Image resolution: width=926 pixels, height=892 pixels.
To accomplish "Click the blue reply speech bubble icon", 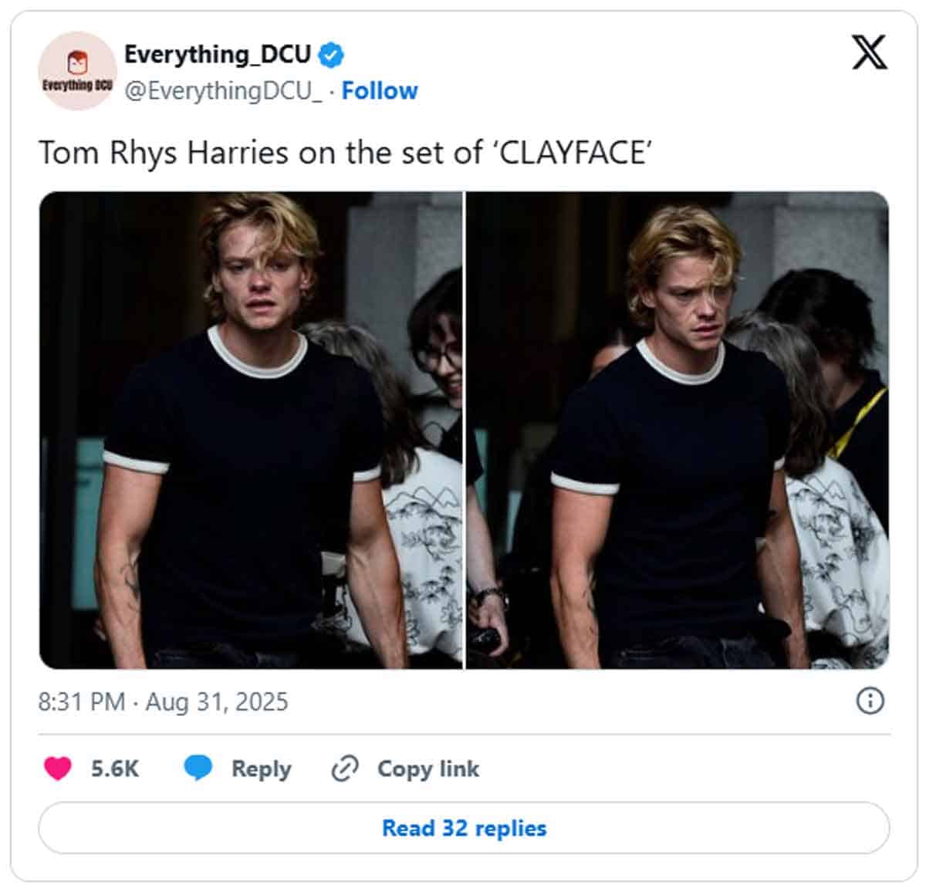I will (x=199, y=768).
